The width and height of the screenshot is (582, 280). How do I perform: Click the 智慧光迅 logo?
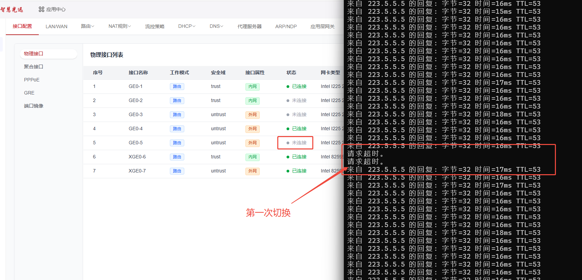click(x=12, y=9)
